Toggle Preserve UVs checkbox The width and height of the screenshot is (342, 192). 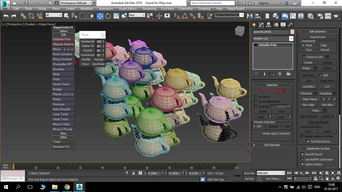point(304,57)
